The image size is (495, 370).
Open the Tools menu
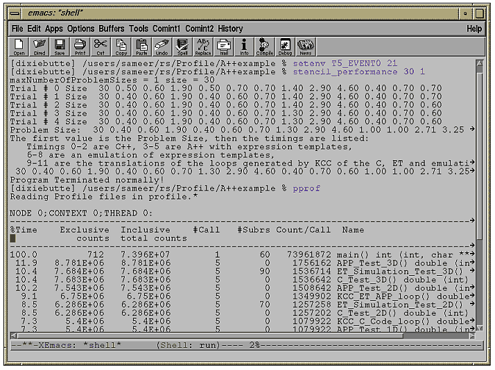pyautogui.click(x=138, y=28)
